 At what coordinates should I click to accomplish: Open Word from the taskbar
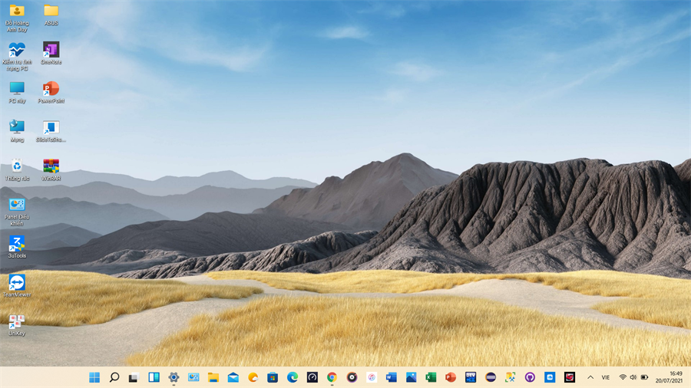point(392,377)
